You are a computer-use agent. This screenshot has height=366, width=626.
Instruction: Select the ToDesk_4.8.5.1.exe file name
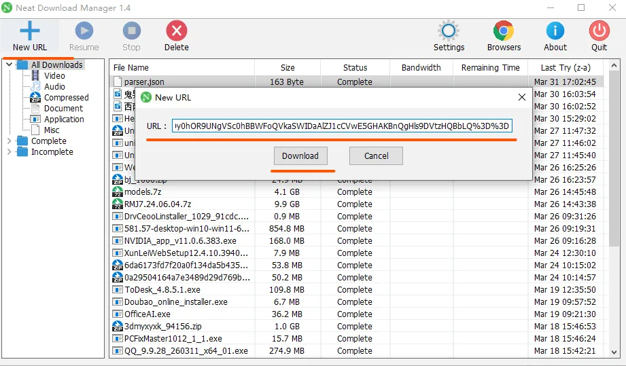tap(162, 290)
